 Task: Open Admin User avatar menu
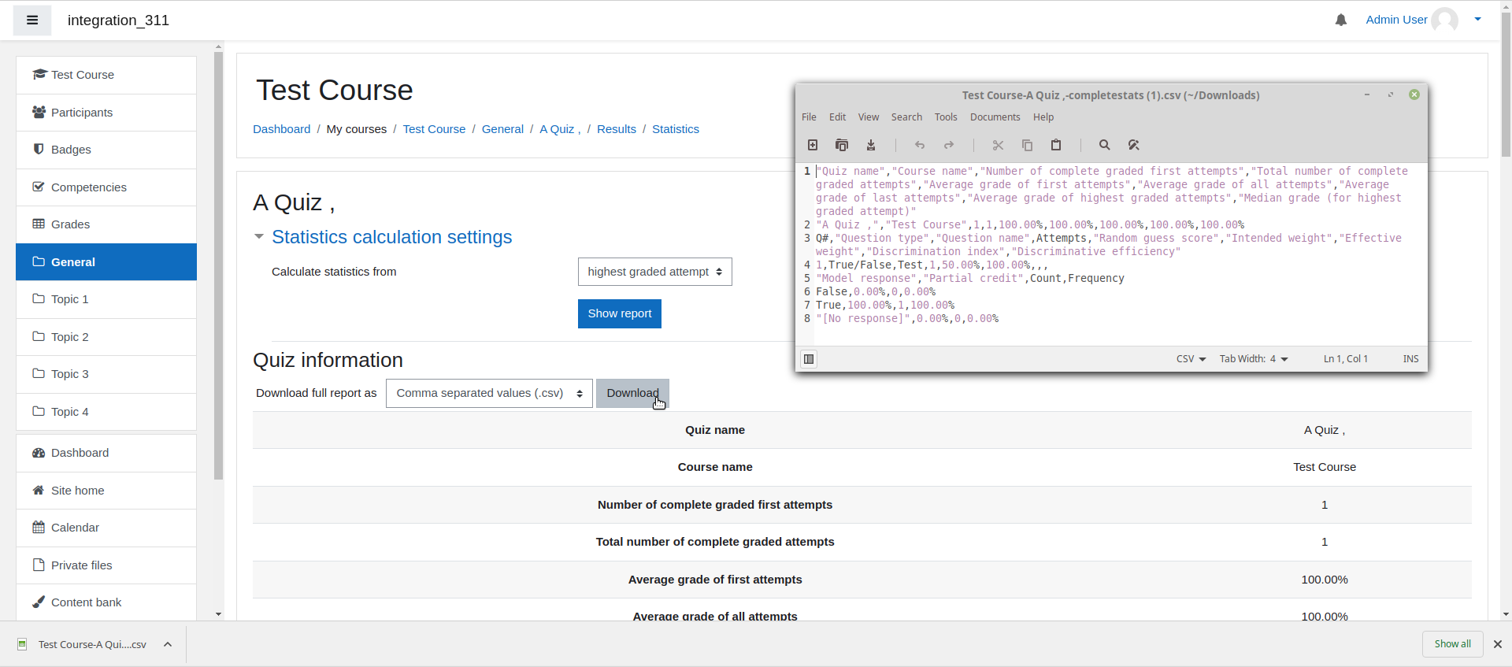point(1444,20)
